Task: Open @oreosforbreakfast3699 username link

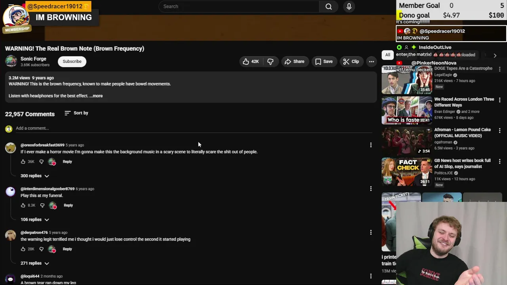Action: coord(42,145)
